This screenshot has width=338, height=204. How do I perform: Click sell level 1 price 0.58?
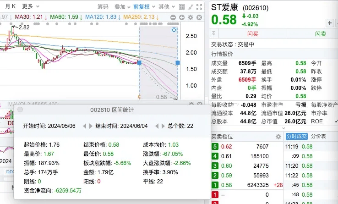click(226, 185)
